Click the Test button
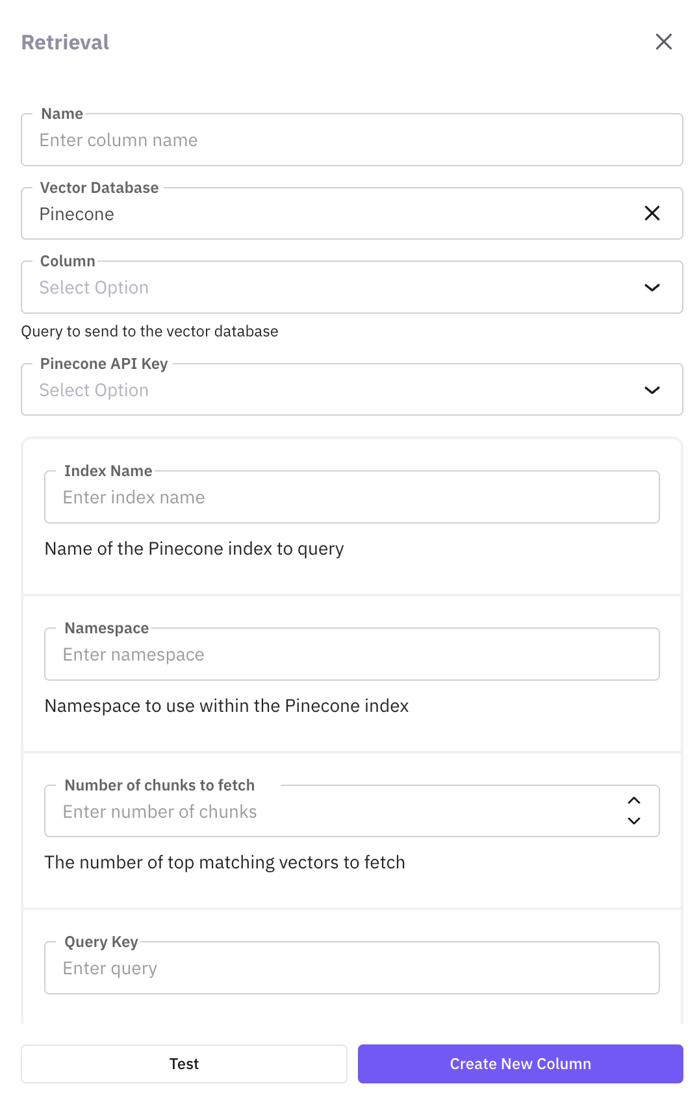 coord(184,1064)
